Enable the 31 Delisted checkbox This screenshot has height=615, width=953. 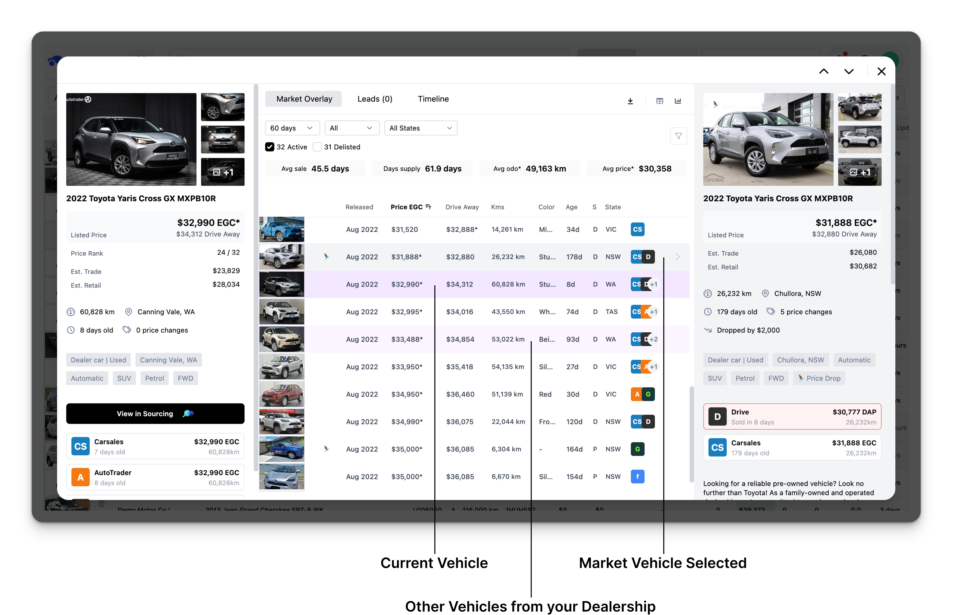[317, 147]
